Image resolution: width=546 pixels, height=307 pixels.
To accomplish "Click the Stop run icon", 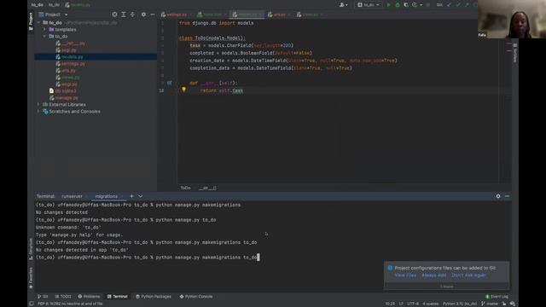I will pos(428,5).
